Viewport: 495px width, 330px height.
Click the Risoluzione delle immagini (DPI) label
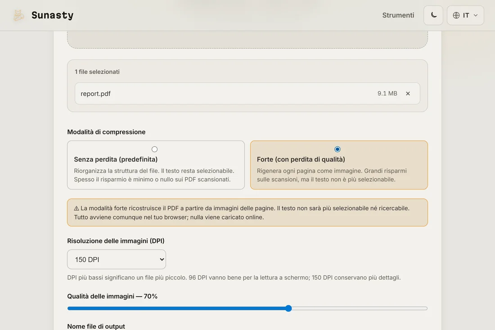pyautogui.click(x=116, y=241)
